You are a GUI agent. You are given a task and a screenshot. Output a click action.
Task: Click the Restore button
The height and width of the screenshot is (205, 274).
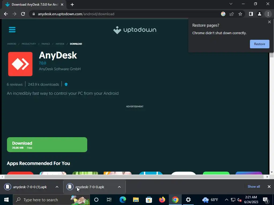[260, 44]
